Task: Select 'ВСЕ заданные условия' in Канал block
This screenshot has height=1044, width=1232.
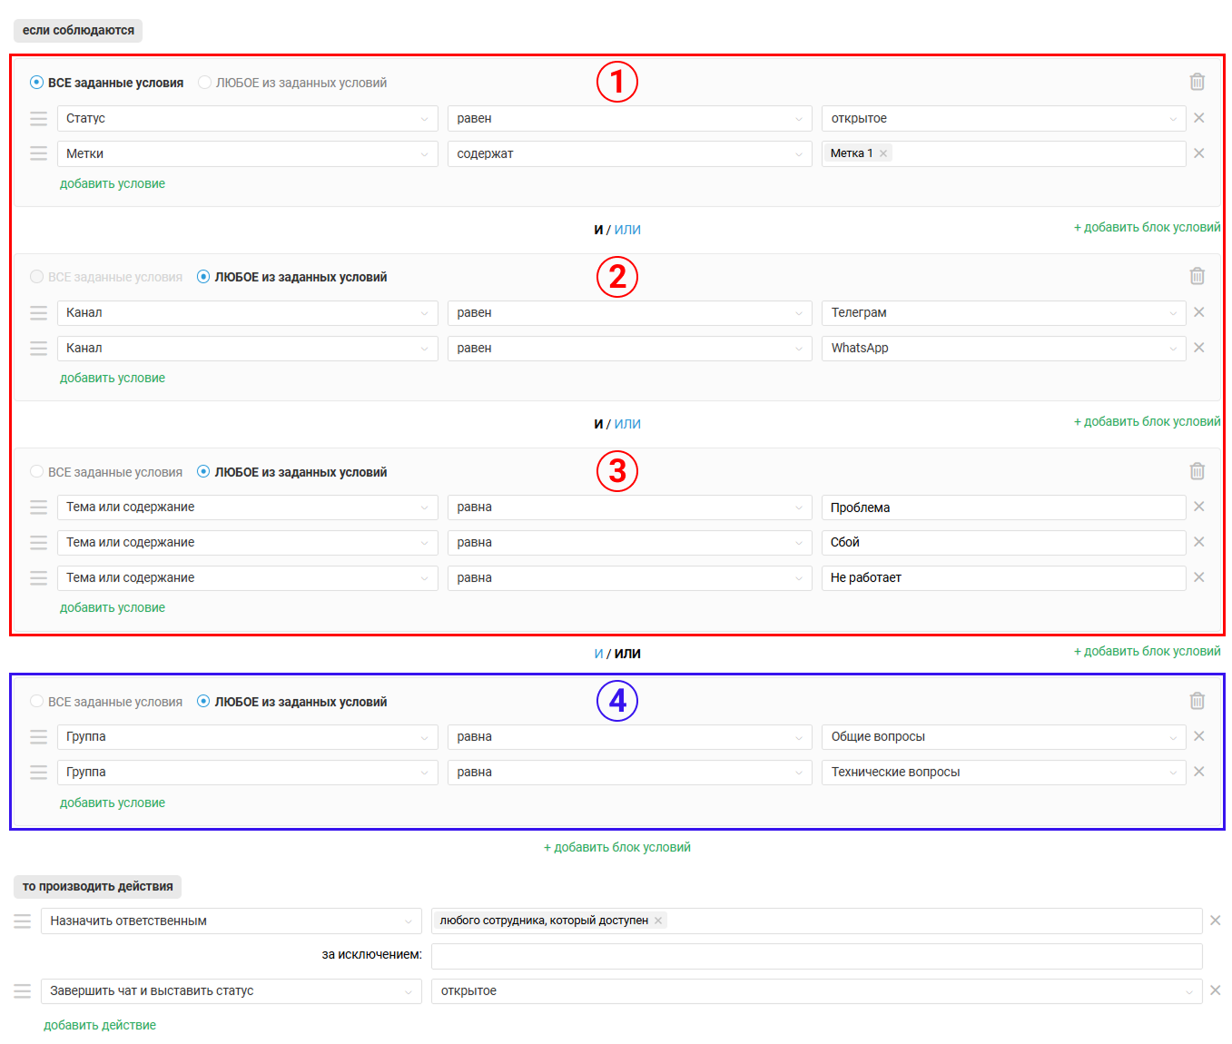Action: click(36, 277)
